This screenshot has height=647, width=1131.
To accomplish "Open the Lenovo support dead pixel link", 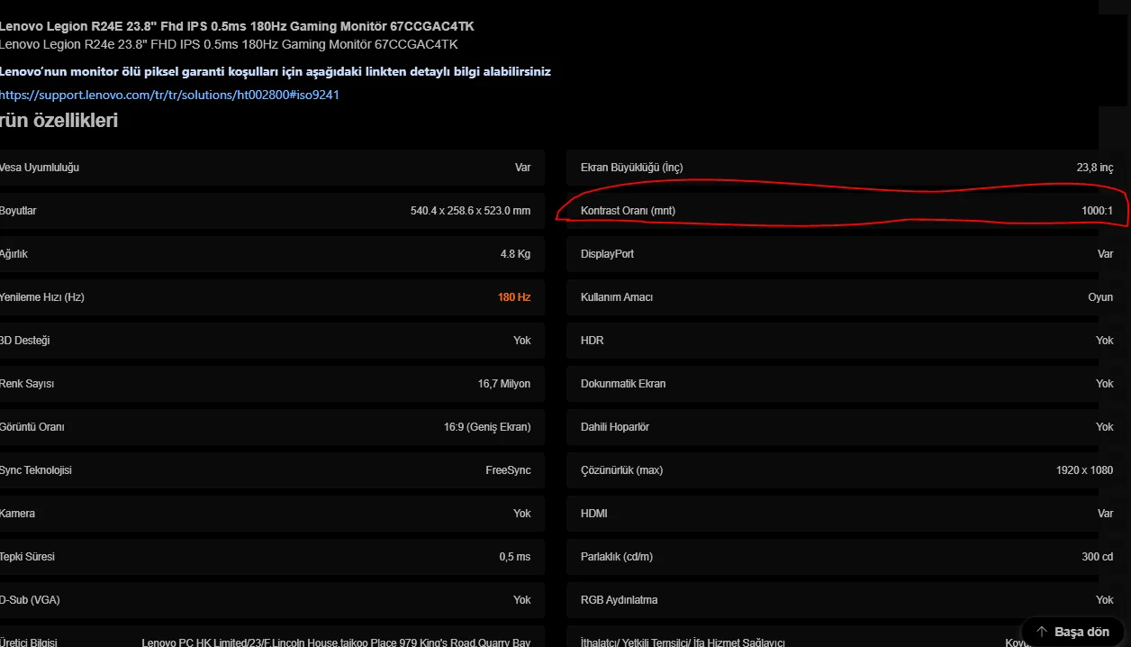I will (x=169, y=95).
